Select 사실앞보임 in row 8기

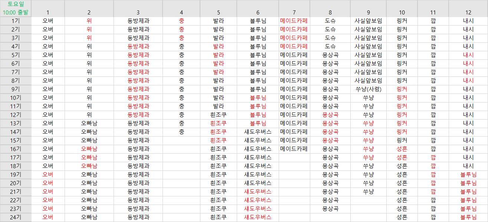[369, 81]
